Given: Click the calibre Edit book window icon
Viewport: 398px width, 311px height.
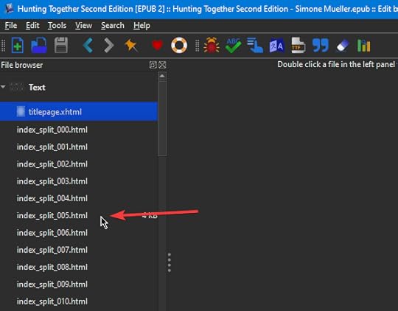Looking at the screenshot, I should (x=9, y=9).
